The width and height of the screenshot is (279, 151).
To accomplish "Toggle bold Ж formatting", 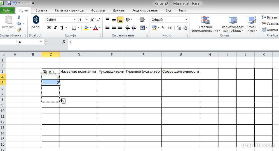I will coord(49,28).
